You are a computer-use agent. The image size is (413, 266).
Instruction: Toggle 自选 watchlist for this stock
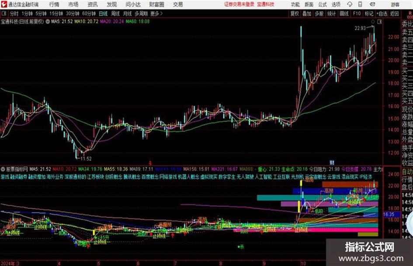[382, 14]
